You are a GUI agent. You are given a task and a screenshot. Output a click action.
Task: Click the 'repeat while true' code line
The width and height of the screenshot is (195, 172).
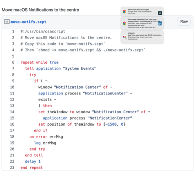(39, 62)
